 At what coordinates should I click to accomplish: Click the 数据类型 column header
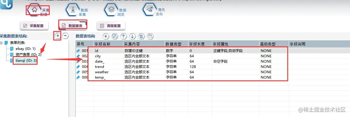pyautogui.click(x=176, y=44)
